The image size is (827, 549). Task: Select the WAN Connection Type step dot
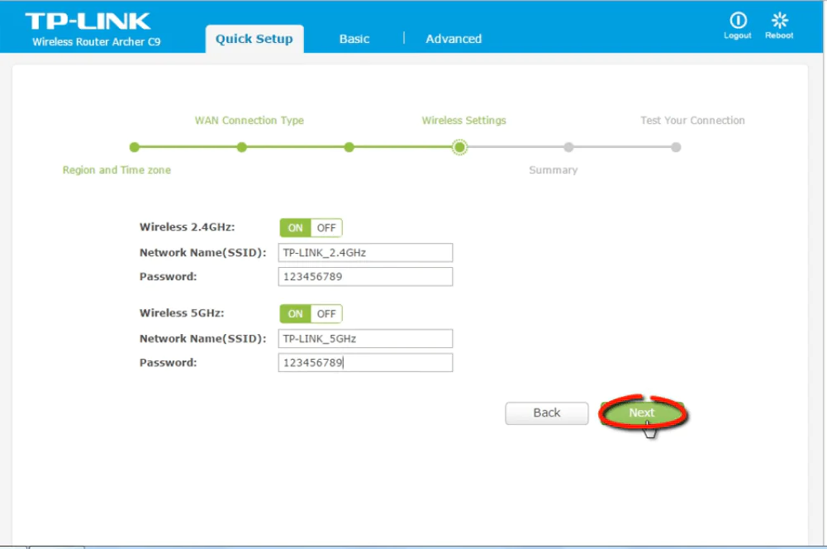pos(241,146)
